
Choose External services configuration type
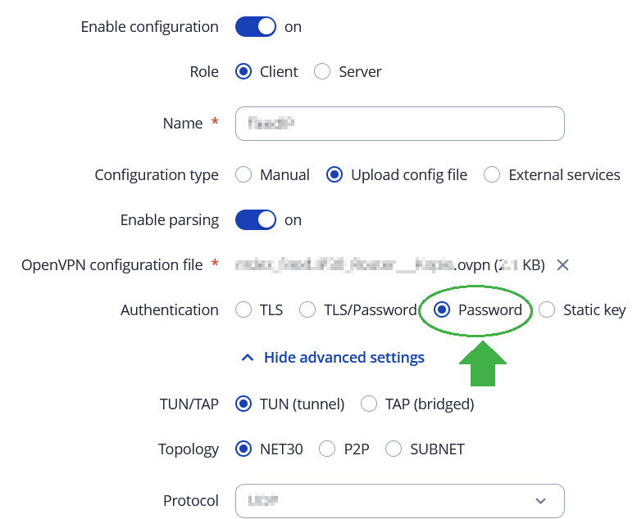coord(492,175)
